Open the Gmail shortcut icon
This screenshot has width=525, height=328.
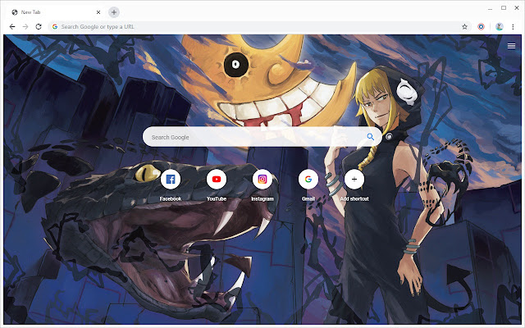[x=308, y=179]
